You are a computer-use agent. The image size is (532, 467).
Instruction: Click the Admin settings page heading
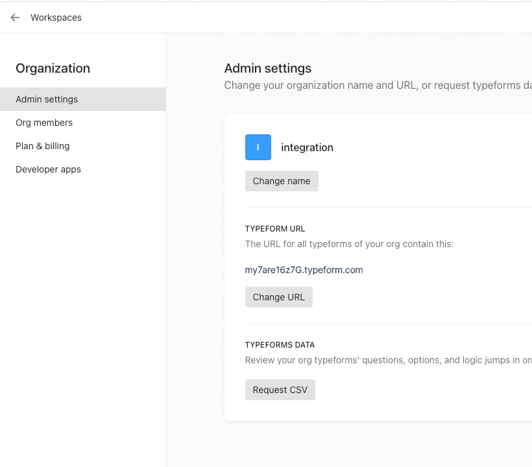pyautogui.click(x=268, y=68)
